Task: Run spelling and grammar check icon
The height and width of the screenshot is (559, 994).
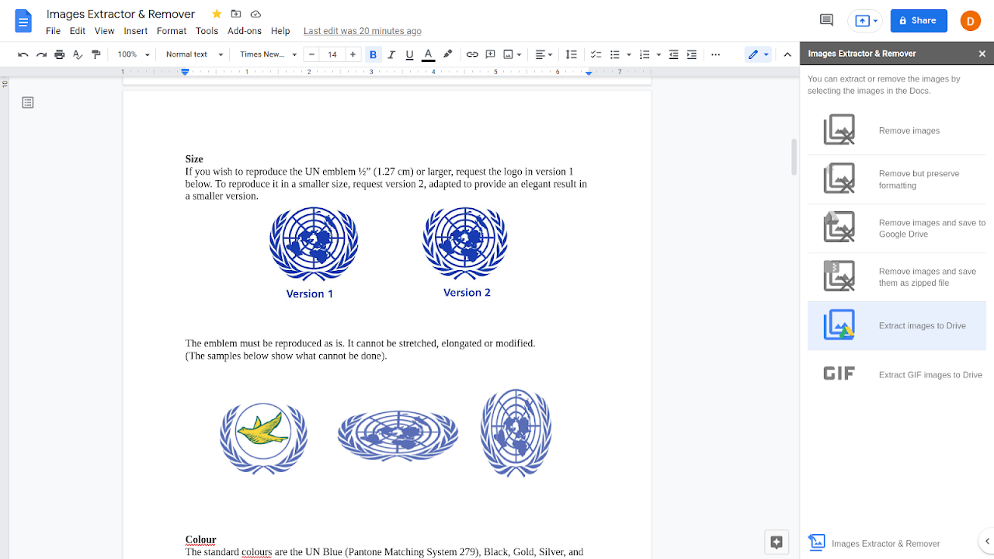Action: coord(78,54)
